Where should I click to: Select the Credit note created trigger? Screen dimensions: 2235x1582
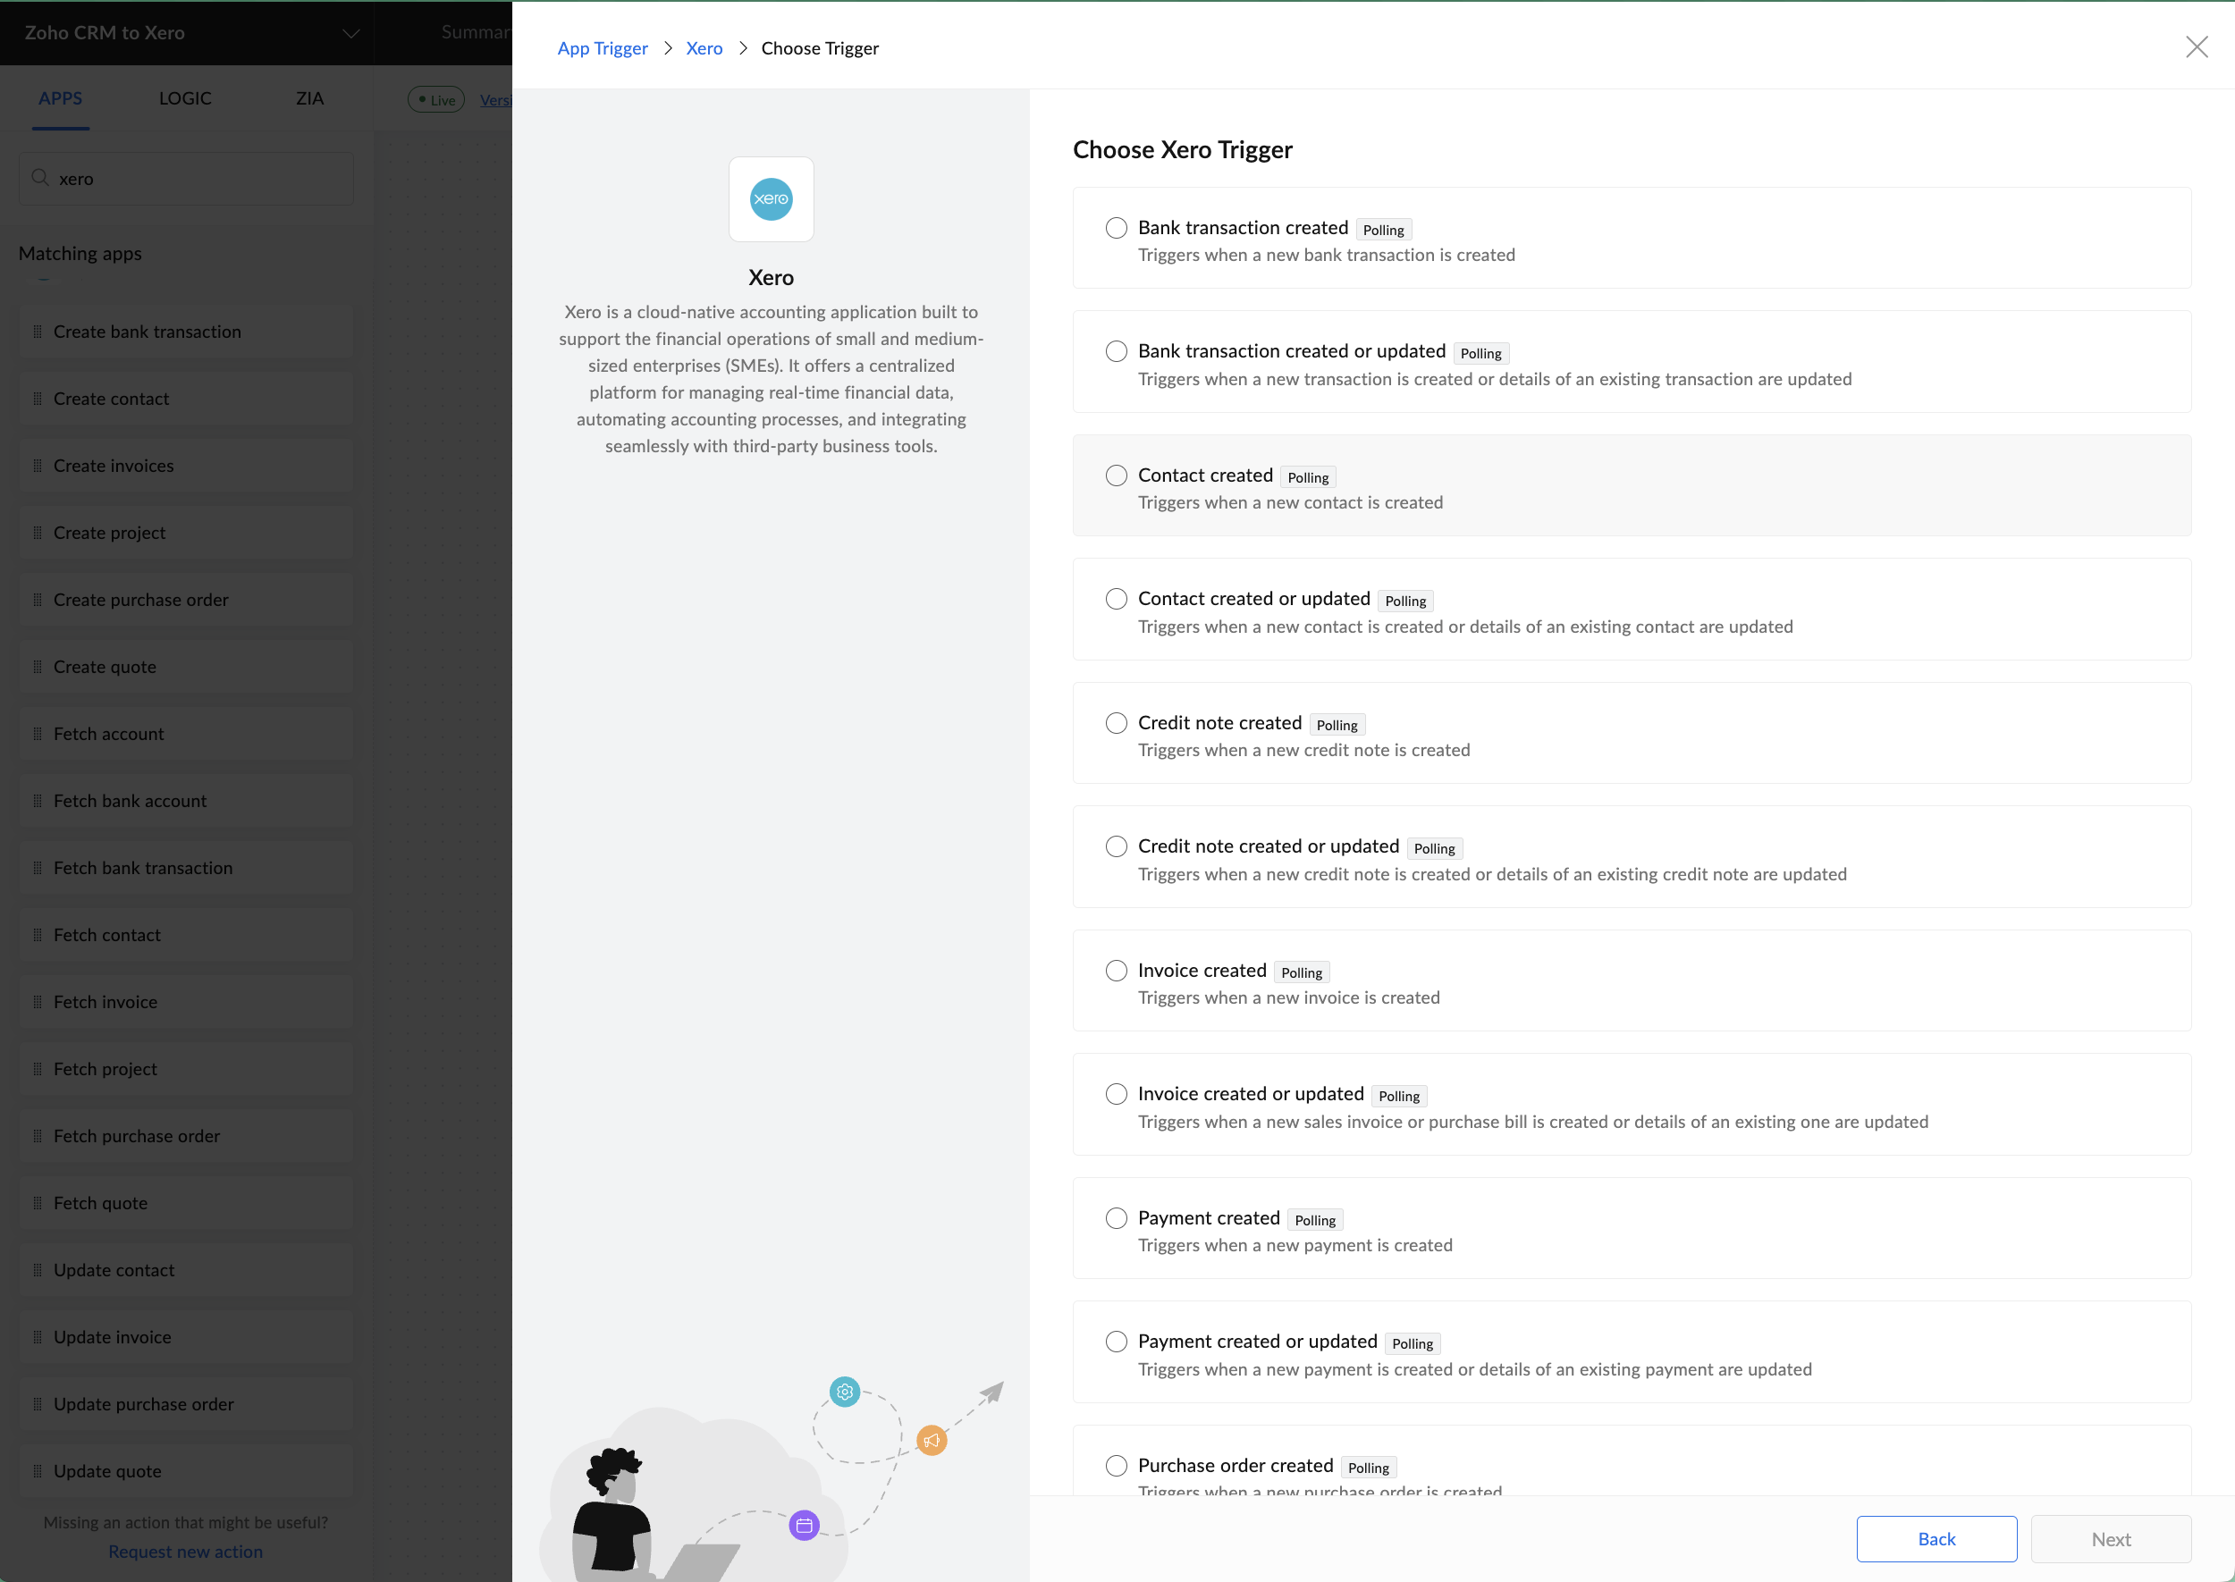(1116, 723)
